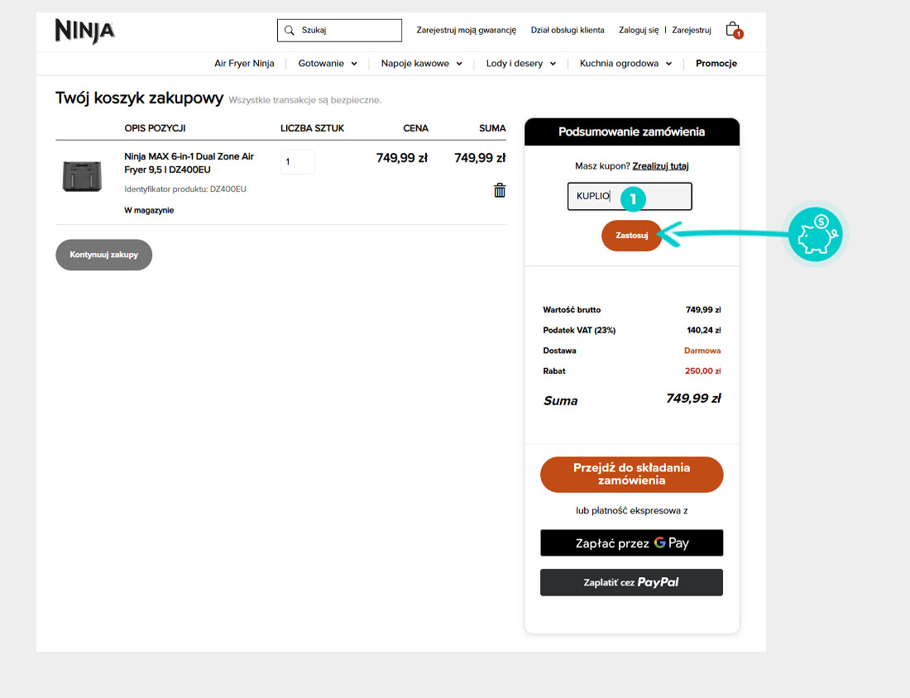Click the piggy bank savings icon
This screenshot has height=698, width=910.
[815, 235]
